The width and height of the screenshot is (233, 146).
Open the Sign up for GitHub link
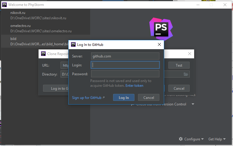[87, 98]
